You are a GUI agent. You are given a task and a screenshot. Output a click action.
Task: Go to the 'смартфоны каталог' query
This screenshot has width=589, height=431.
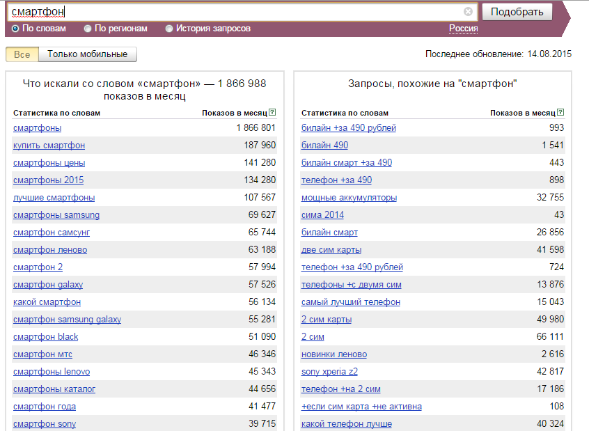point(54,389)
